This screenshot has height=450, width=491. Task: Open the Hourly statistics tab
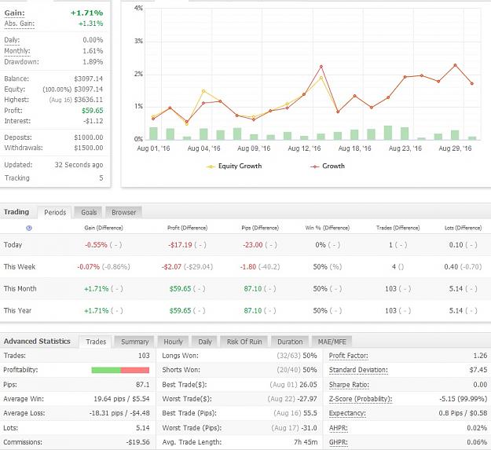[173, 342]
